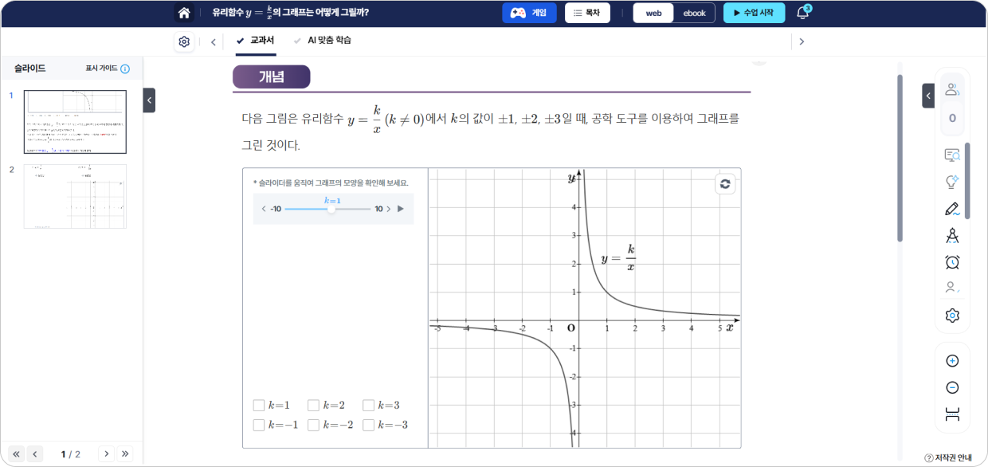
Task: Zoom in with the plus icon
Action: click(x=952, y=361)
